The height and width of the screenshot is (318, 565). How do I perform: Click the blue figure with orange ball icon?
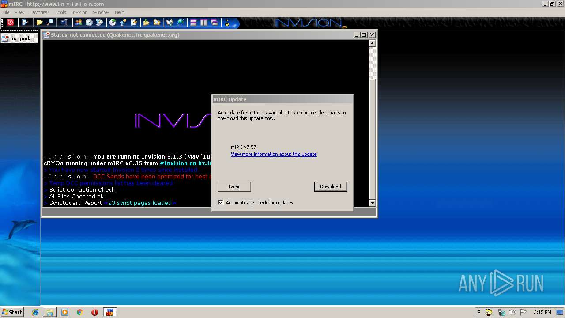124,23
